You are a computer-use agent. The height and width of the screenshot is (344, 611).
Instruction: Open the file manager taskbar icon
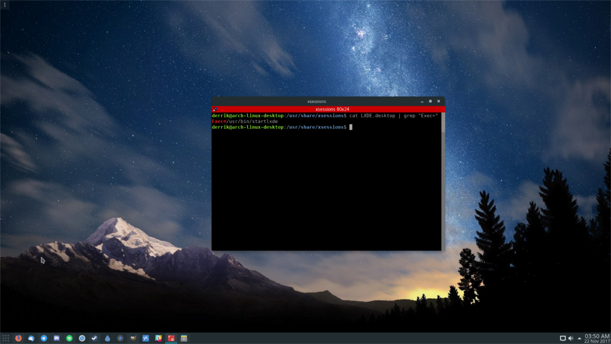(184, 338)
